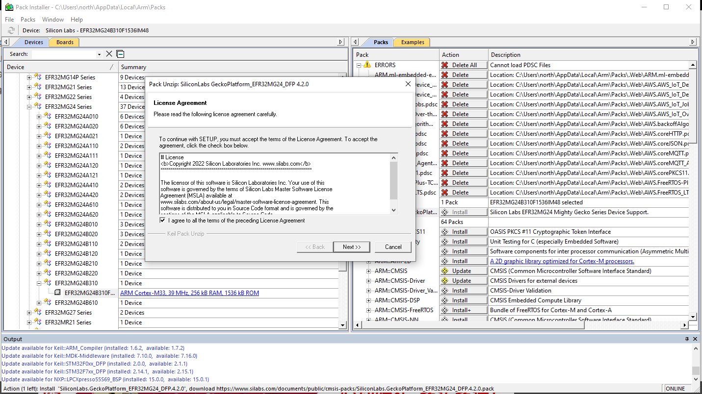This screenshot has width=702, height=394.
Task: Click the ERRORS warning triangle icon
Action: coord(367,65)
